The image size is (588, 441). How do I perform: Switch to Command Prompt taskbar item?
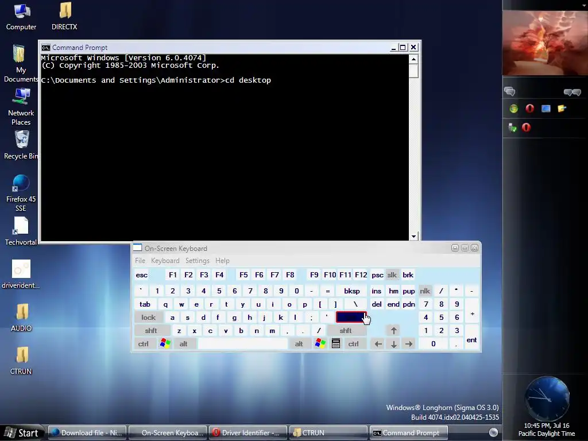pyautogui.click(x=409, y=433)
